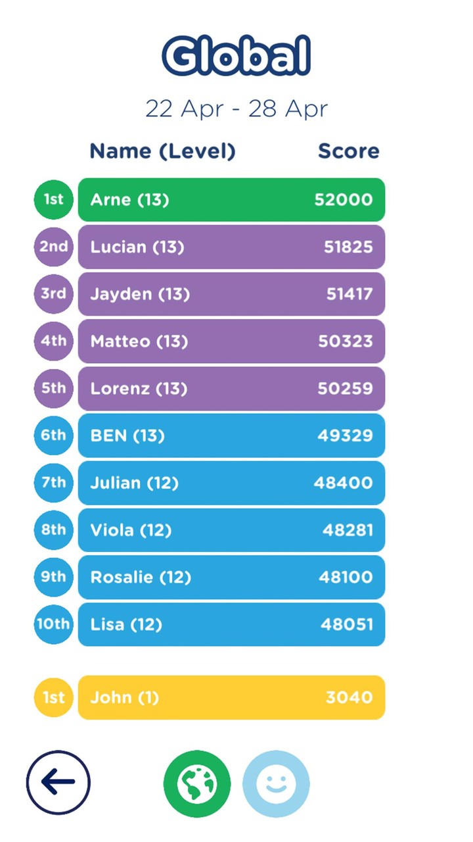Click the 6th place rank badge
473x842 pixels.
pos(53,435)
